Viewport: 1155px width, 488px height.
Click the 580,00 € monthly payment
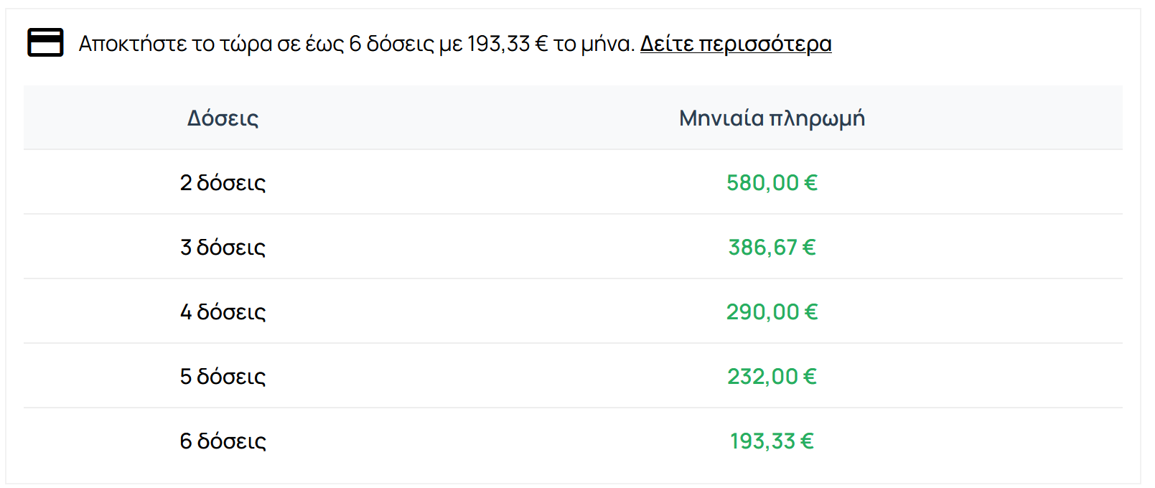tap(772, 182)
